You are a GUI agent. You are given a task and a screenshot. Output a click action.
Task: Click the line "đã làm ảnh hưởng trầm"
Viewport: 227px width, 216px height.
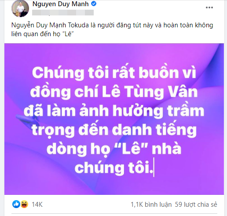tap(114, 111)
